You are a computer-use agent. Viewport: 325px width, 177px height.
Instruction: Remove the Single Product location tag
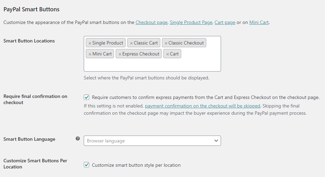pyautogui.click(x=90, y=43)
